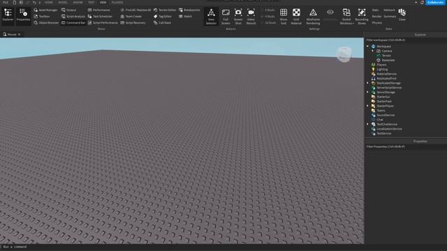Expand the ServerStorage node
The image size is (447, 251).
click(367, 92)
